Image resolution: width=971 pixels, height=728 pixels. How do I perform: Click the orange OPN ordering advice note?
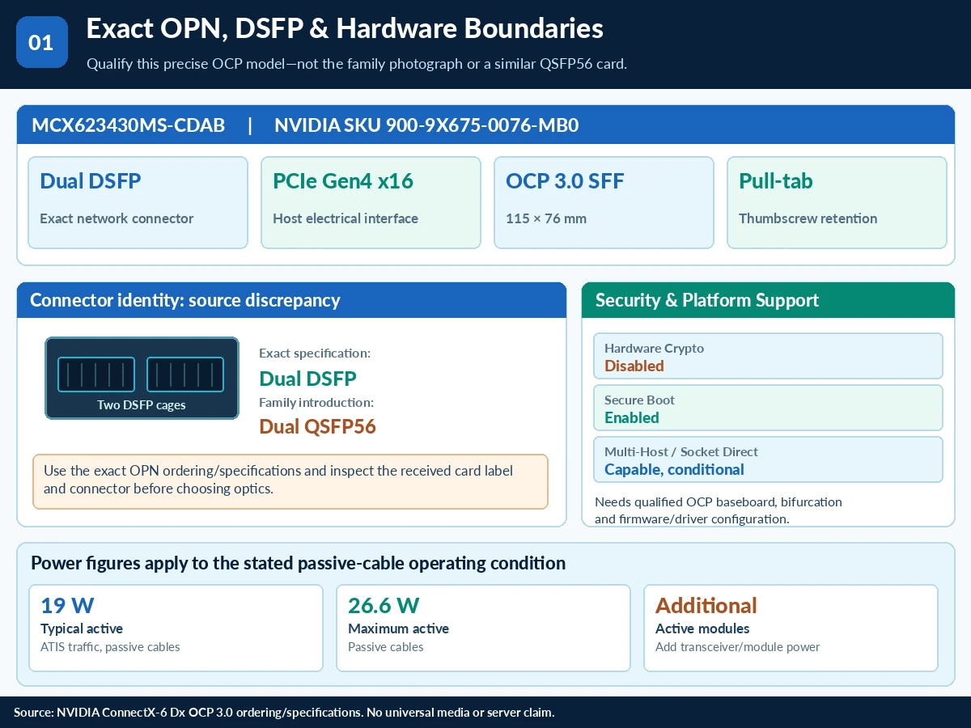[x=290, y=482]
